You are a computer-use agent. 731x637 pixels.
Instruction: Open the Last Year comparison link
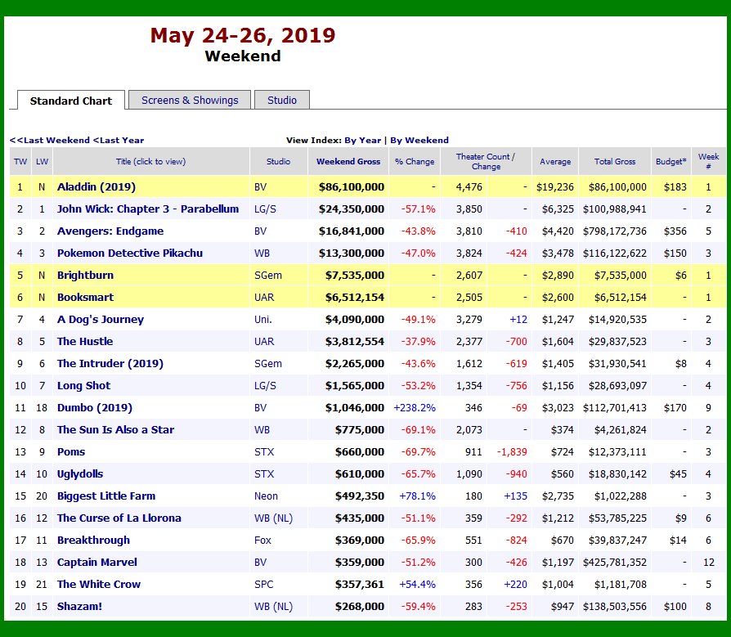coord(119,140)
